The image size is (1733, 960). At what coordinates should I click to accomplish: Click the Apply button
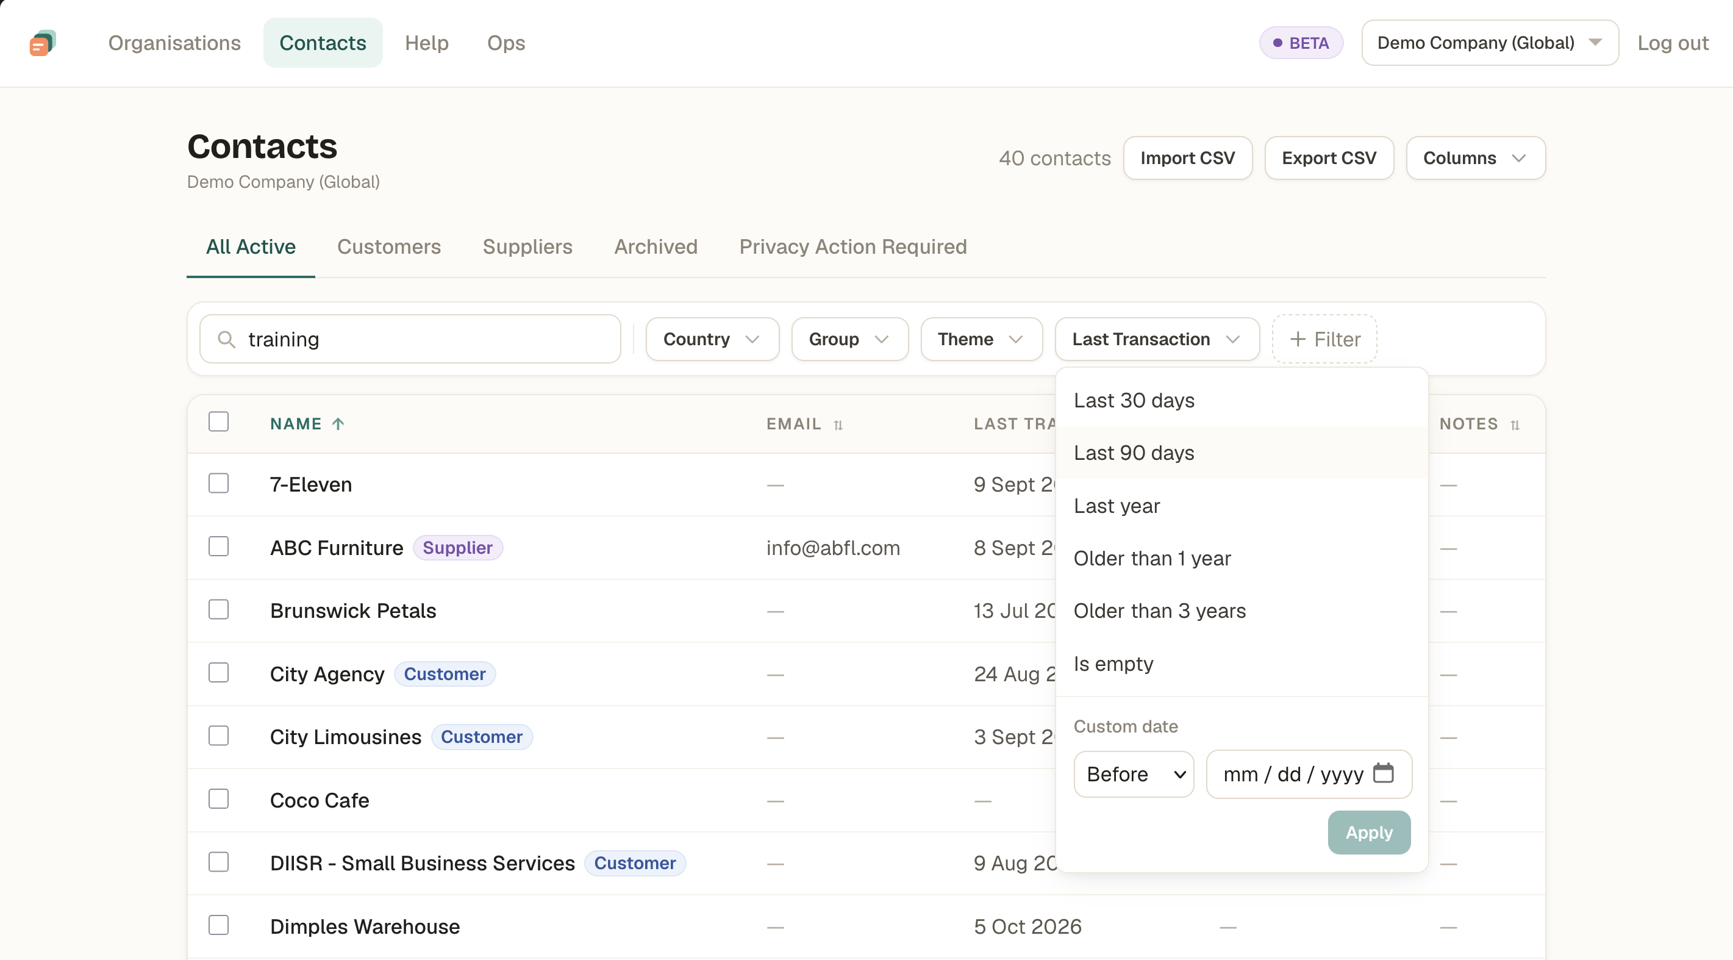(1369, 832)
